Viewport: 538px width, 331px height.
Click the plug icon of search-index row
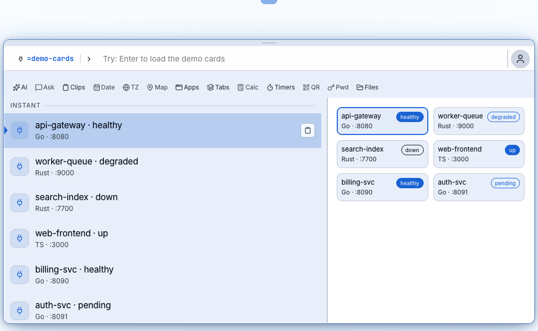coord(20,203)
